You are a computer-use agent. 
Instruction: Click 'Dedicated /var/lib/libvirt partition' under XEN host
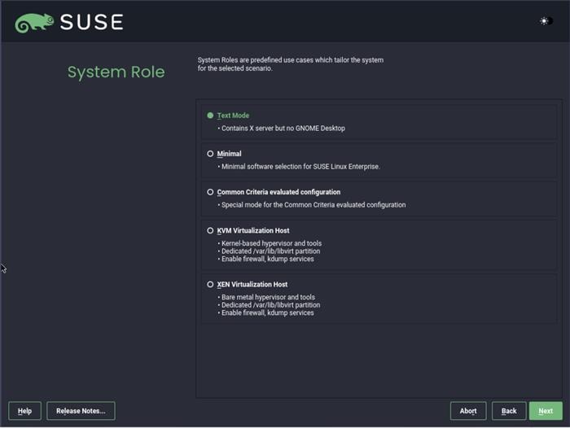[271, 305]
